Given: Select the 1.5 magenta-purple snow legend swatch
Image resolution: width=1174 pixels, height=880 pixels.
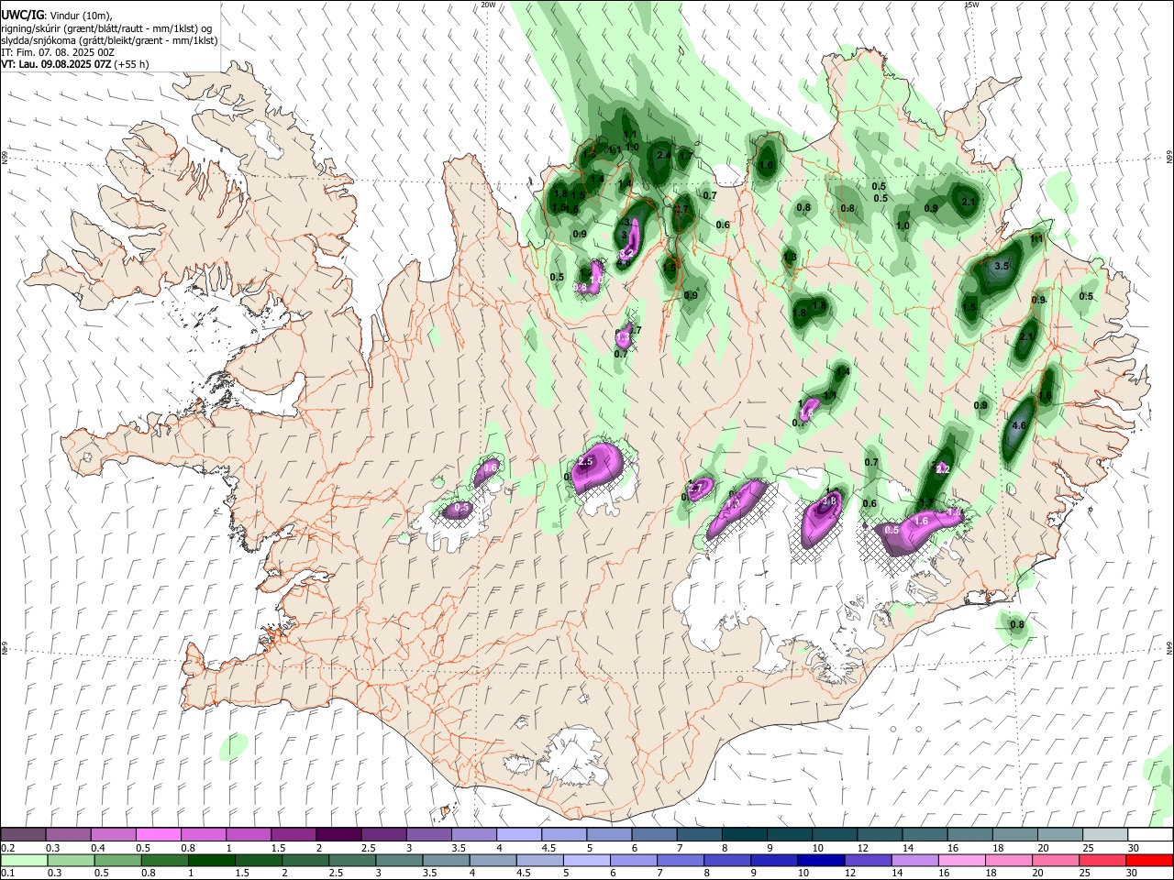Looking at the screenshot, I should pyautogui.click(x=293, y=835).
